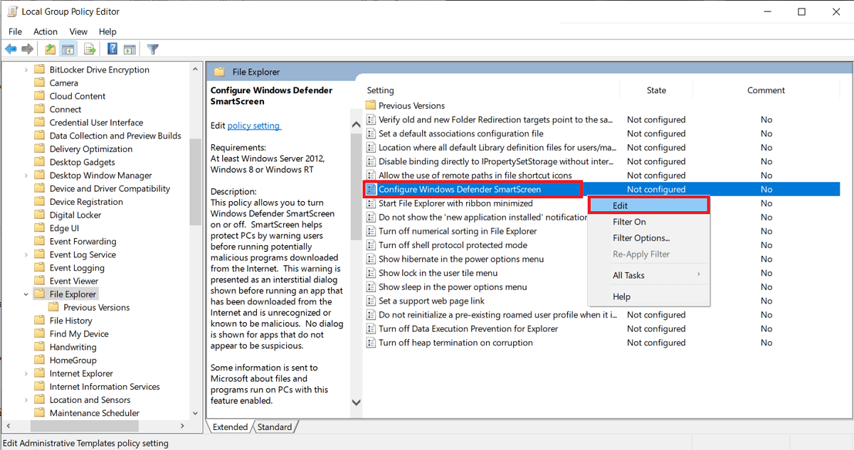Select Turn off shell protocol protected mode setting

pos(448,245)
